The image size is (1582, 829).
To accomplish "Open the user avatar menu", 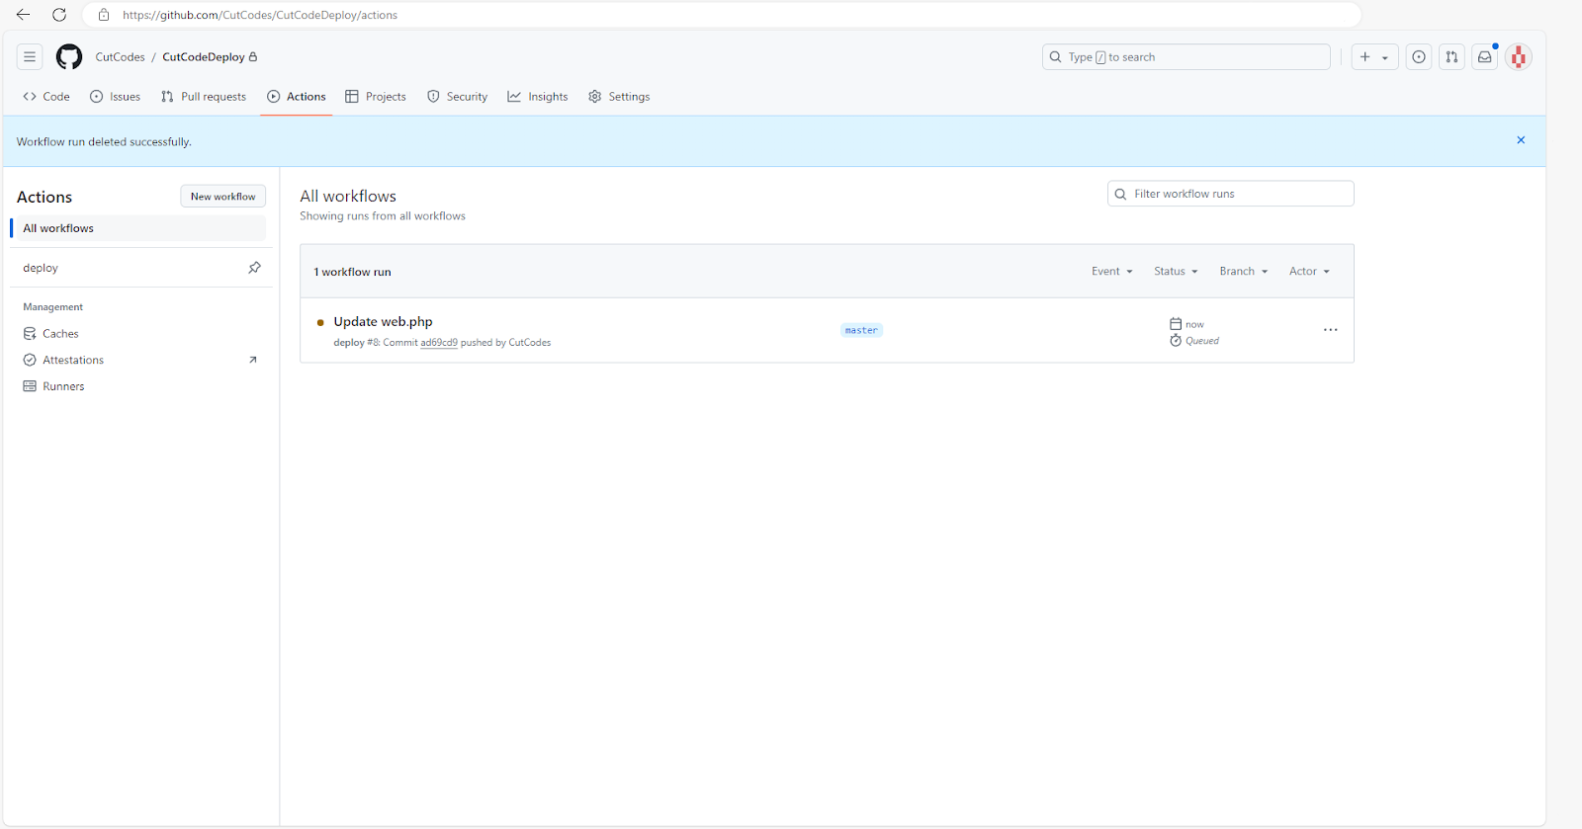I will tap(1519, 57).
